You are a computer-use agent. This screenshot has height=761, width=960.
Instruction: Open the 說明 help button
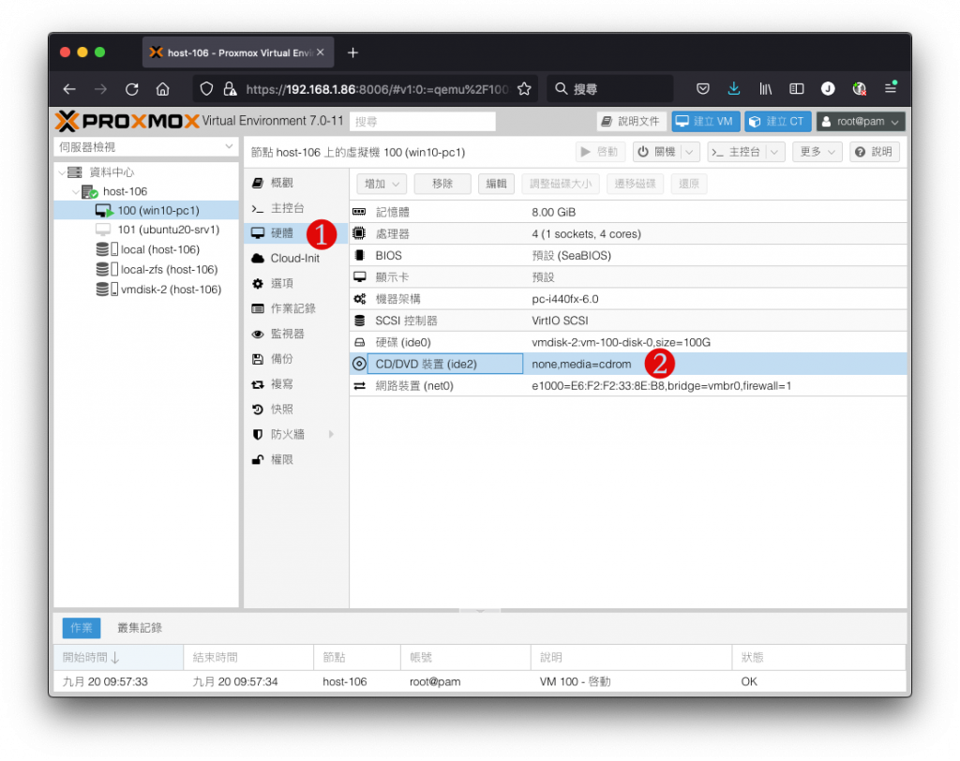pos(875,152)
